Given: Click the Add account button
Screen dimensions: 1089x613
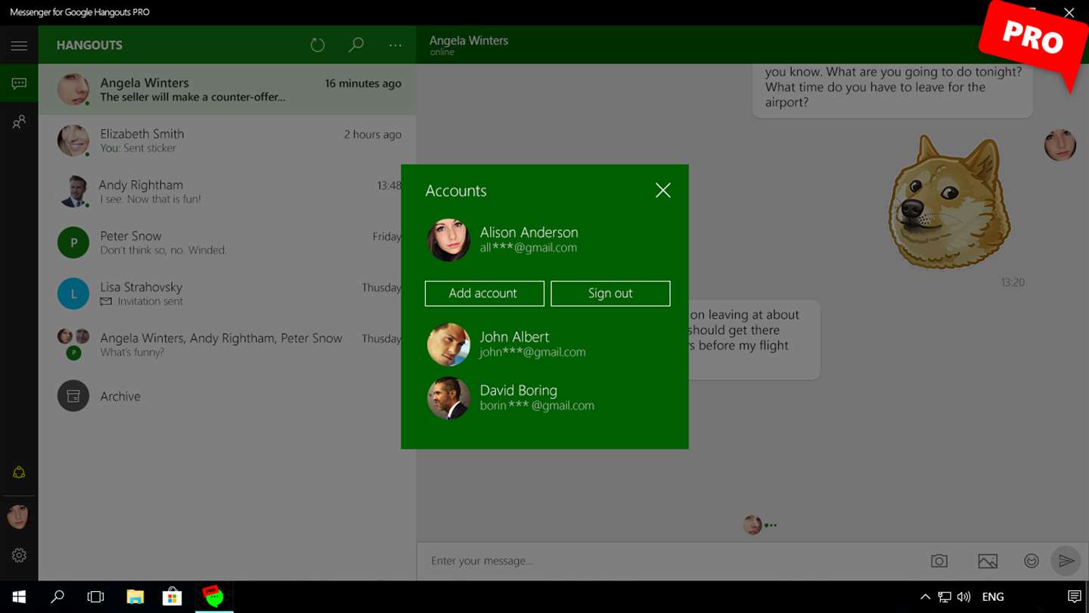Looking at the screenshot, I should pos(484,294).
